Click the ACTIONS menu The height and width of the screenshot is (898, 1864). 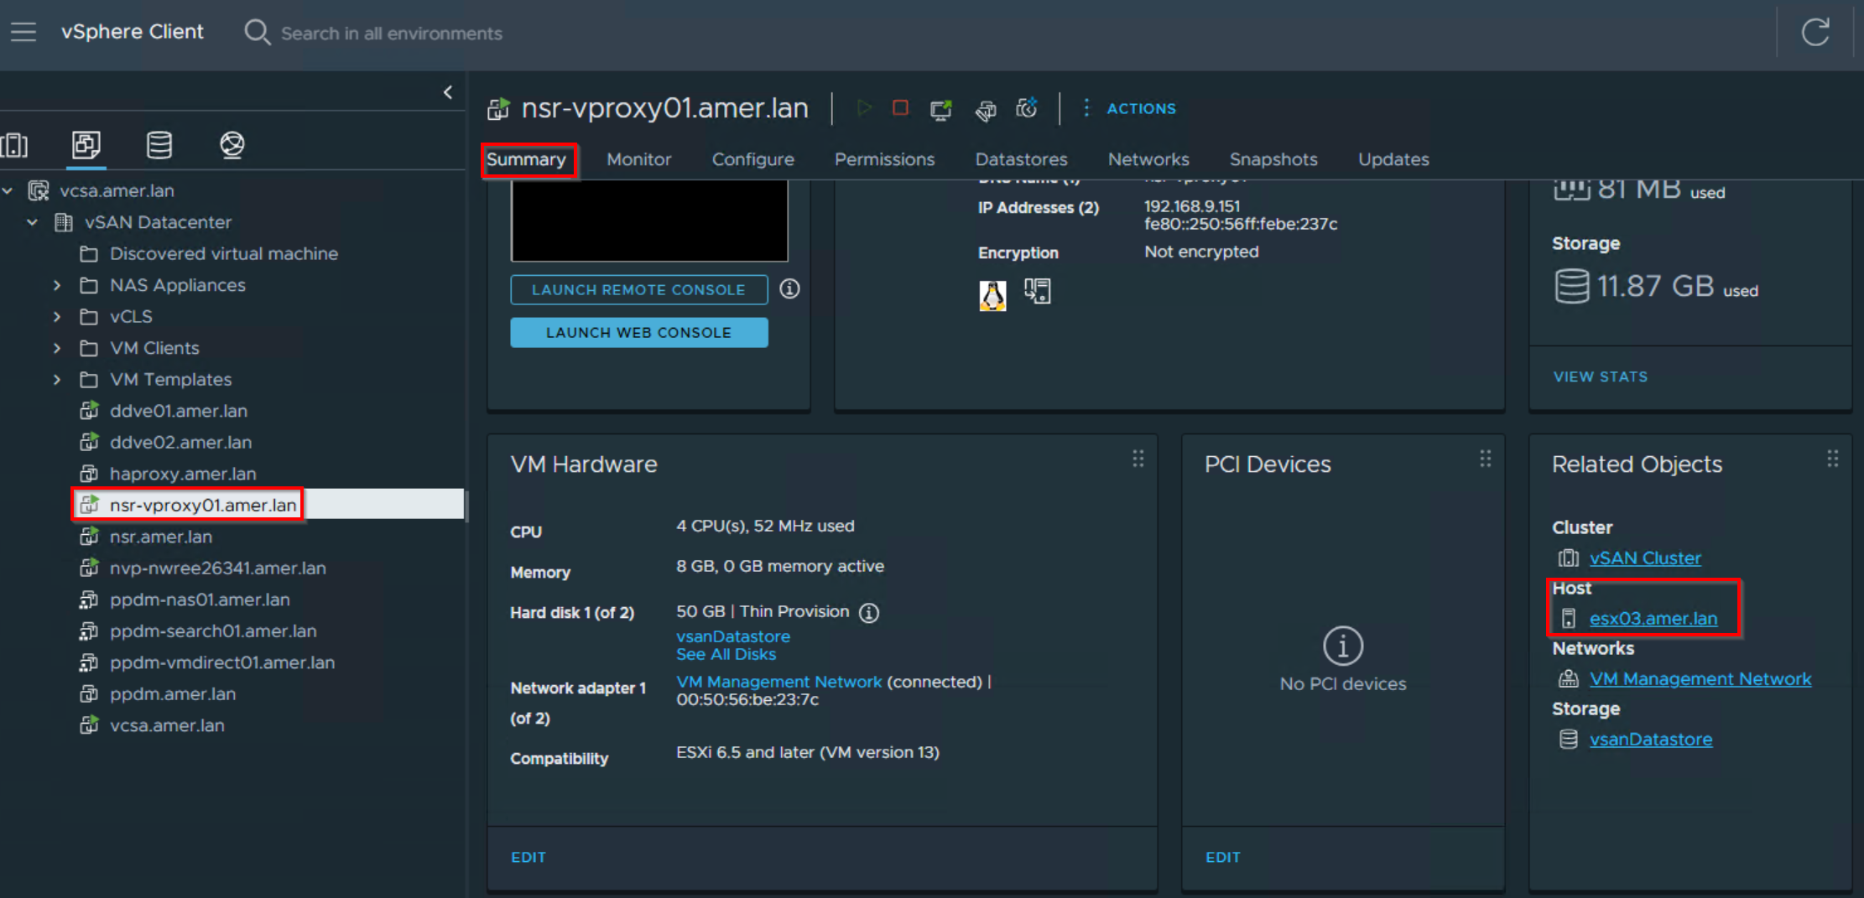1139,108
